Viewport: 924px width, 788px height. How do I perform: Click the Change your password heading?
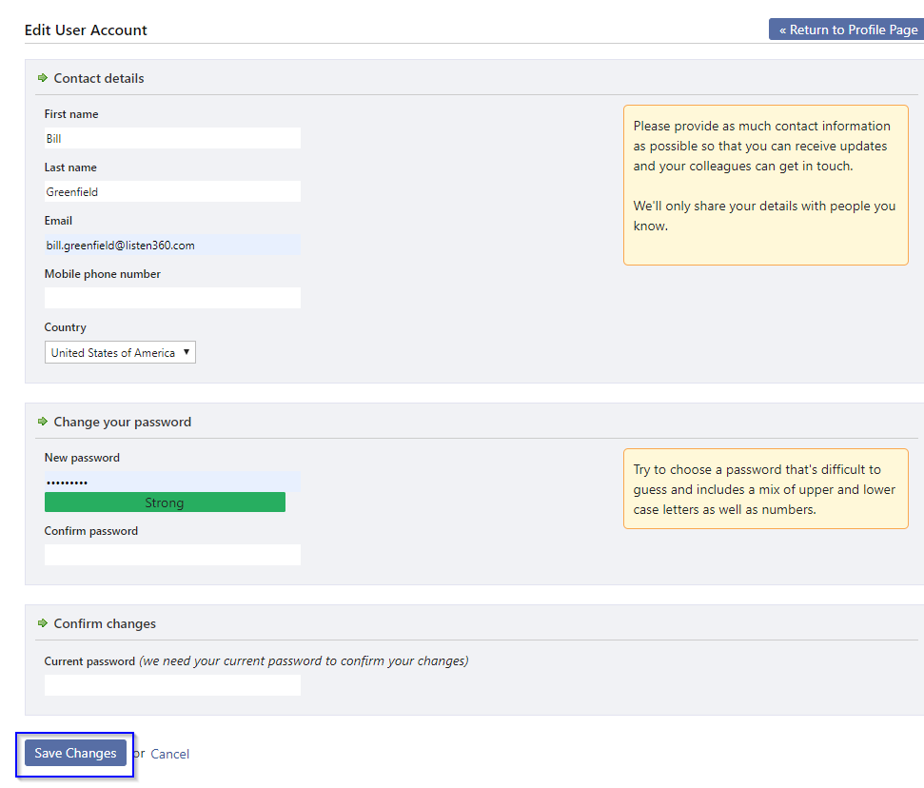[123, 422]
